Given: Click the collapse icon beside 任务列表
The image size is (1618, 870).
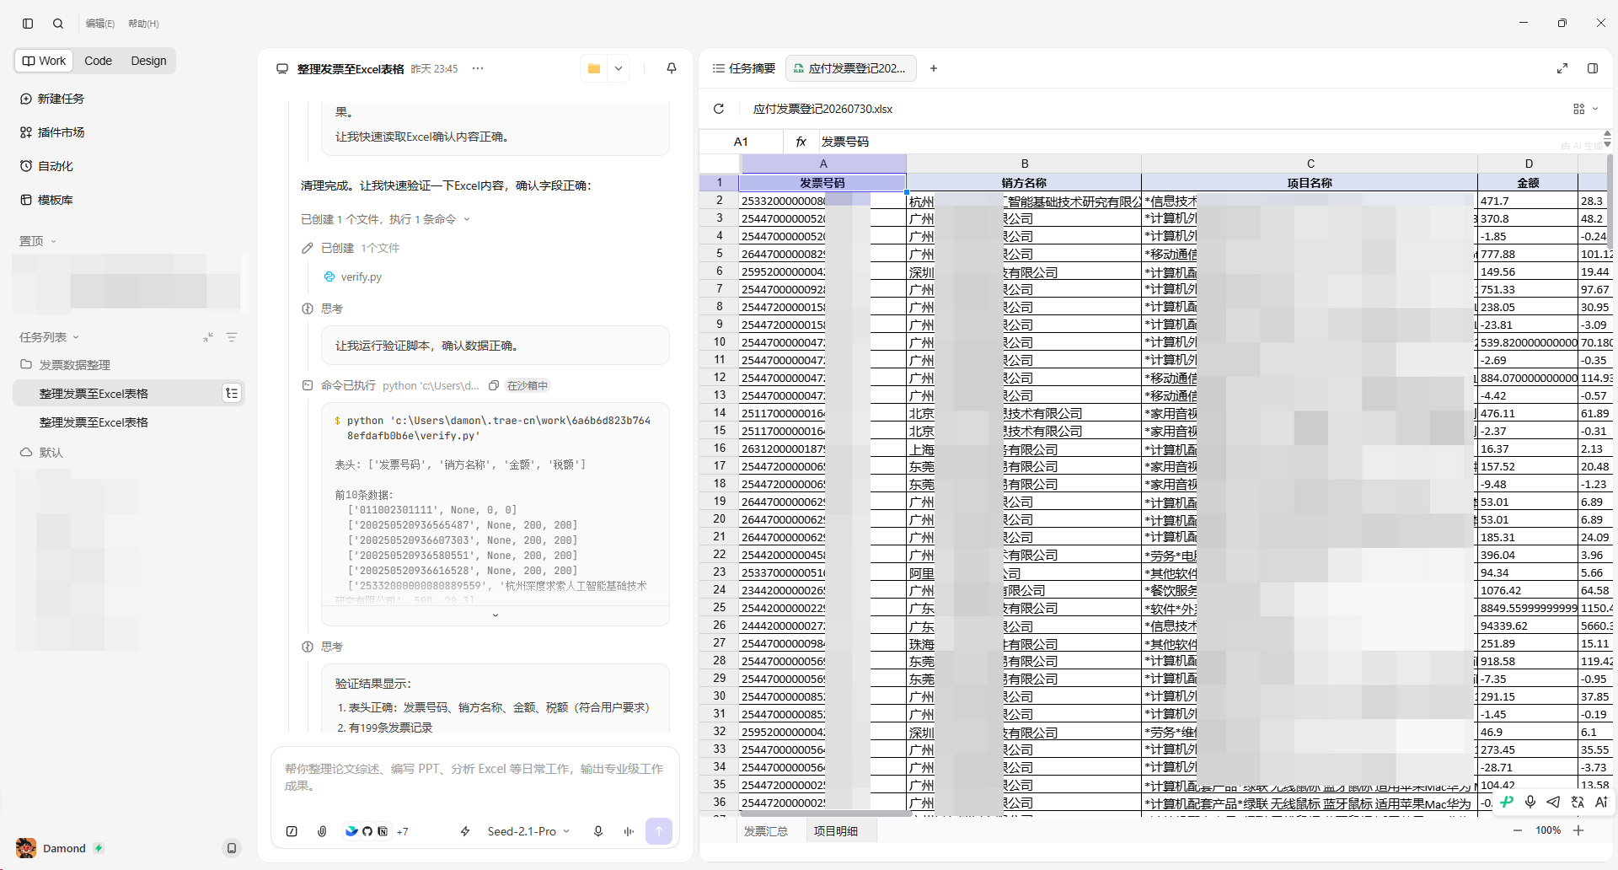Looking at the screenshot, I should [x=208, y=337].
